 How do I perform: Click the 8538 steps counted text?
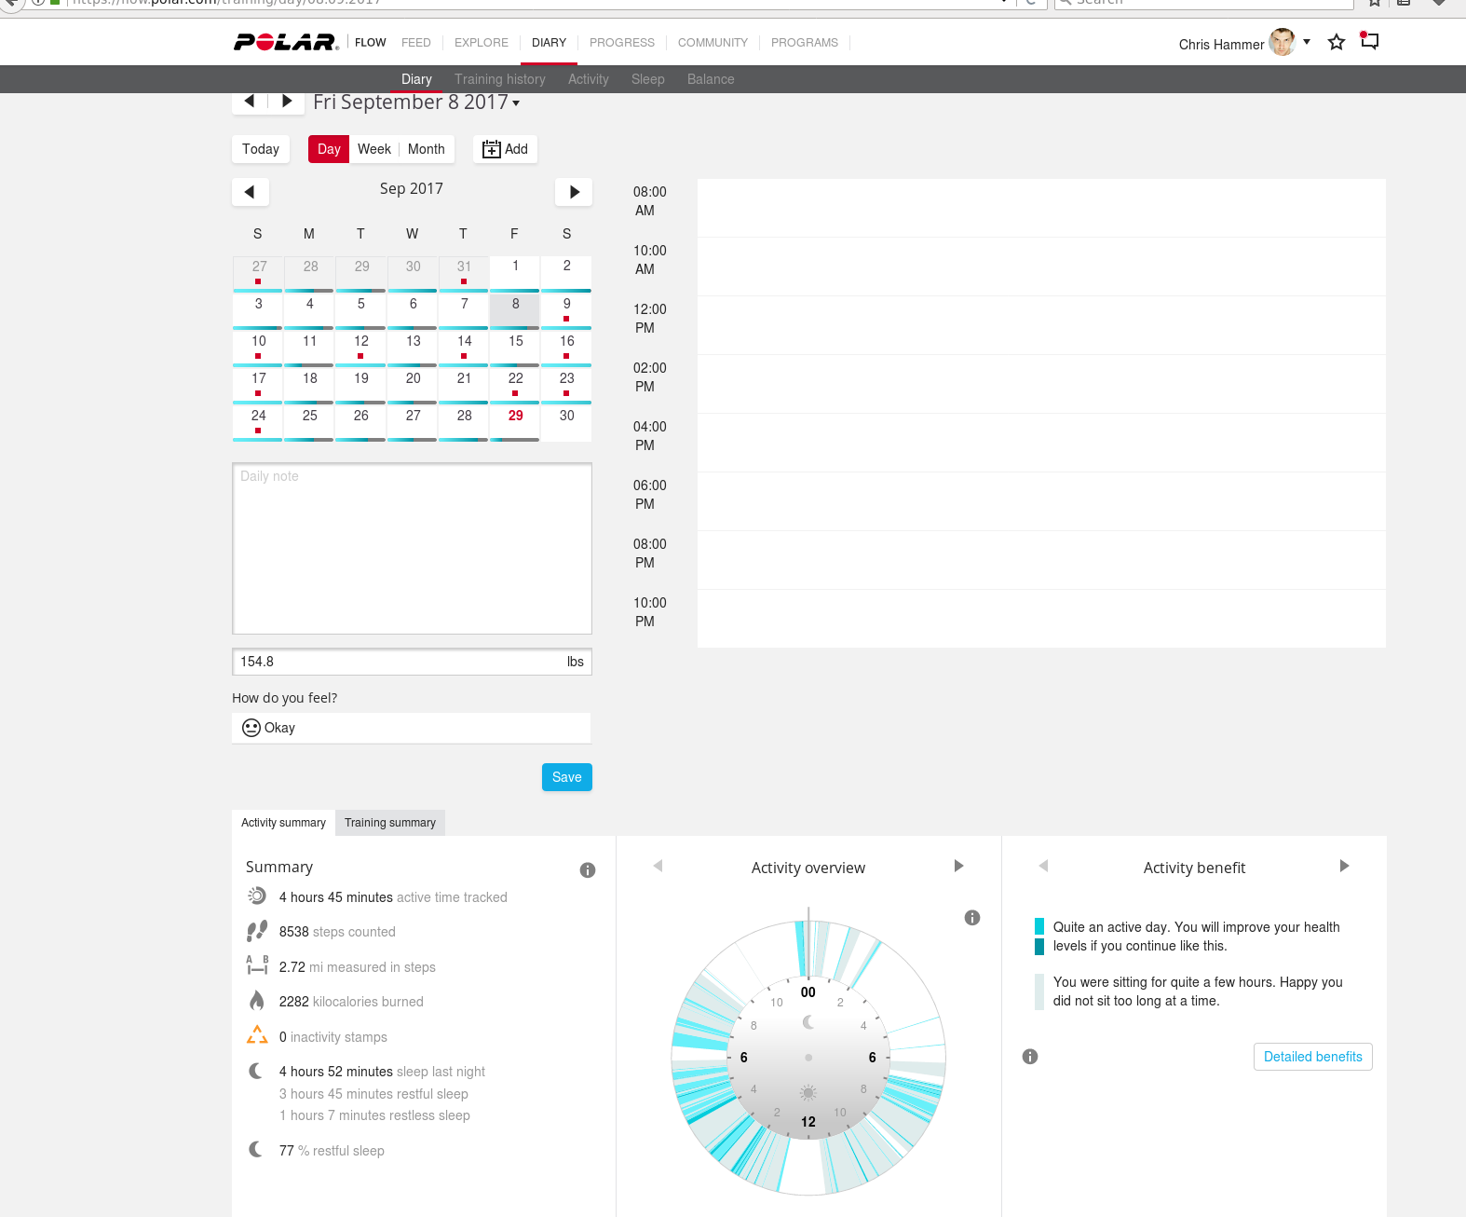337,932
